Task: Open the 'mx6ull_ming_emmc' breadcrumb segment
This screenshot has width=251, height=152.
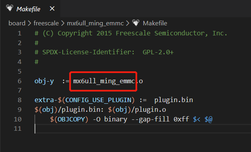Action: pyautogui.click(x=95, y=23)
